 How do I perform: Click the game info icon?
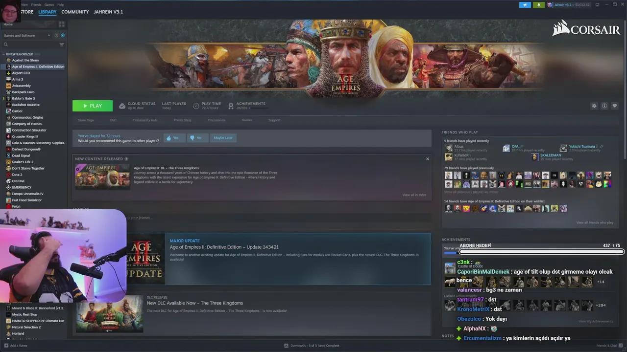[604, 106]
